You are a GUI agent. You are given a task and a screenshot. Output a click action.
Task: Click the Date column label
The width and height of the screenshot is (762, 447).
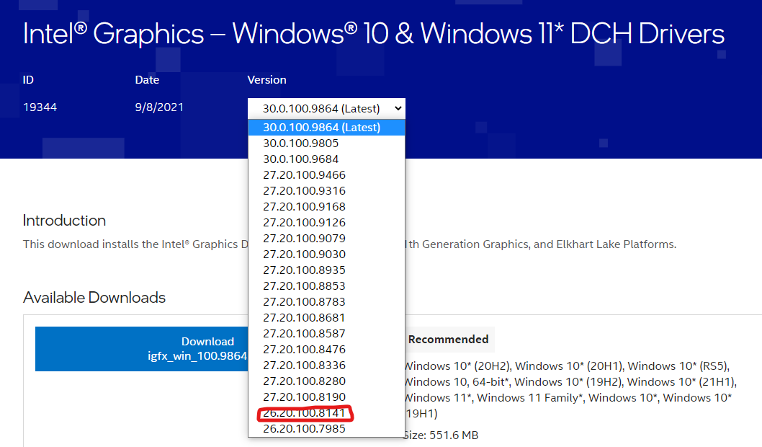click(x=147, y=80)
